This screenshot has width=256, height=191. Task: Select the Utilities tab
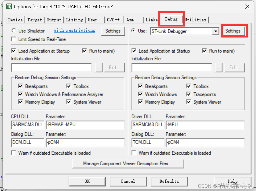click(196, 20)
